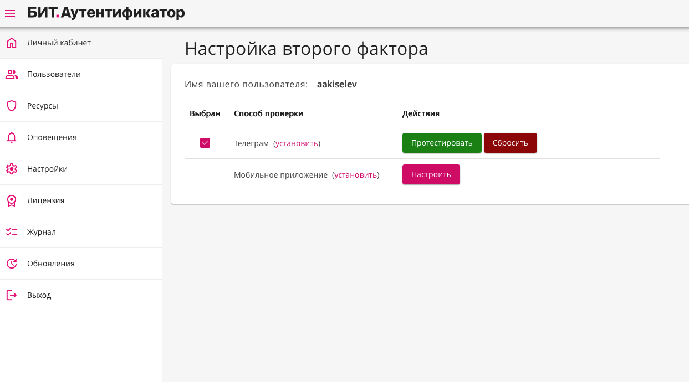Follow the установить link next to Телеграм
Screen dimensions: 689x382
[297, 143]
